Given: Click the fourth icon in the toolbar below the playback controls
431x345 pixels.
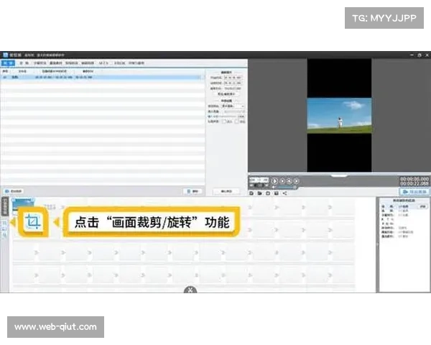Looking at the screenshot, I should click(277, 193).
